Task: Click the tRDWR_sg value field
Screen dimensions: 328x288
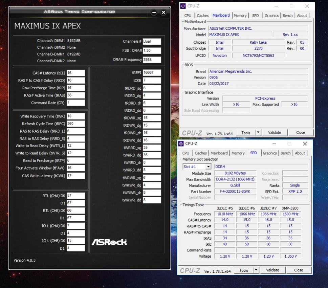Action: (152, 118)
